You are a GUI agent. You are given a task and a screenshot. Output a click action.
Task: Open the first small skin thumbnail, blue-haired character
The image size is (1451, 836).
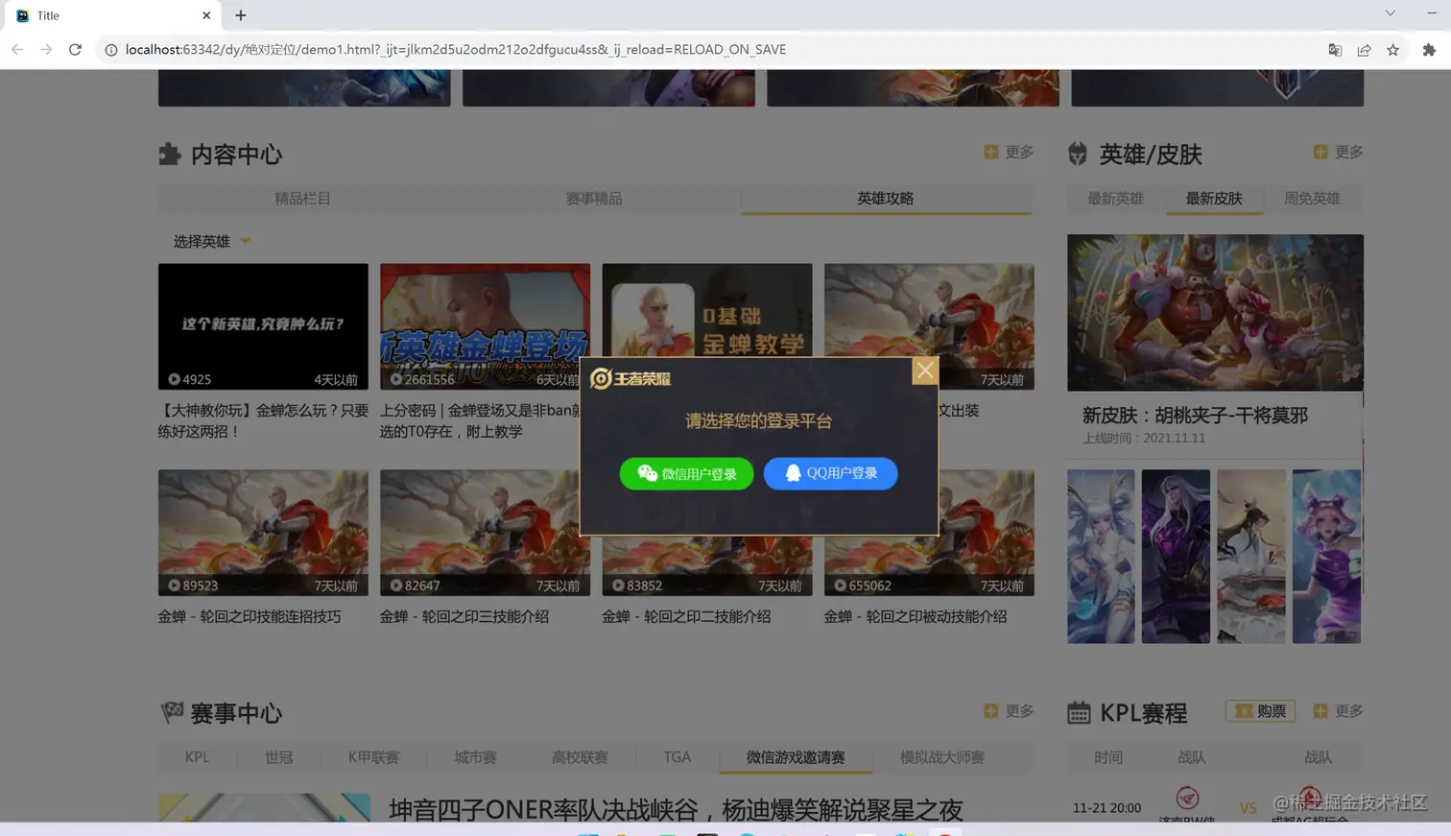point(1101,557)
